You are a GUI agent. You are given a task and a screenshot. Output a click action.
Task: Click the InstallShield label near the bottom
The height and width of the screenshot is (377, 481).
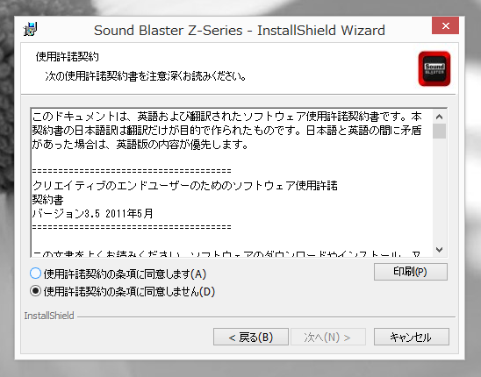point(49,316)
